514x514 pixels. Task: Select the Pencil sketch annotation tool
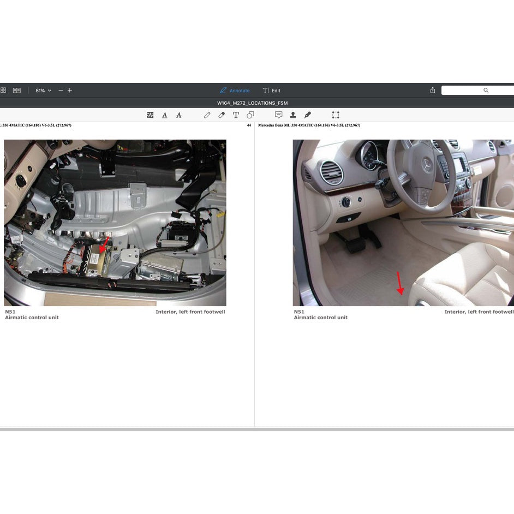coord(207,115)
